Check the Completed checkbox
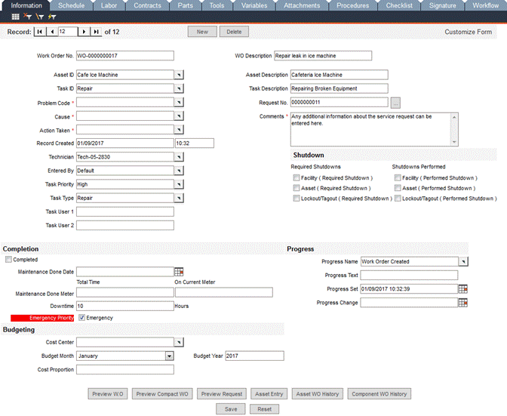The height and width of the screenshot is (416, 507). pyautogui.click(x=8, y=260)
